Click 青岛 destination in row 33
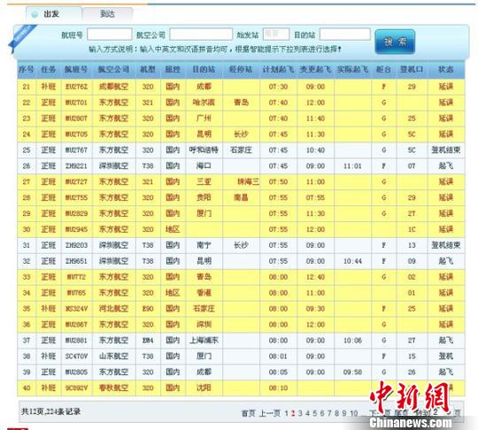 204,277
